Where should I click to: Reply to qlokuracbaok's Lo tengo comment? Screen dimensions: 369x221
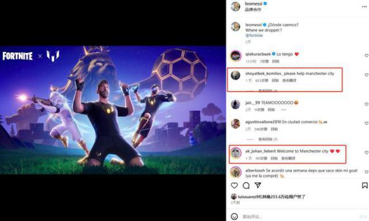tap(276, 62)
